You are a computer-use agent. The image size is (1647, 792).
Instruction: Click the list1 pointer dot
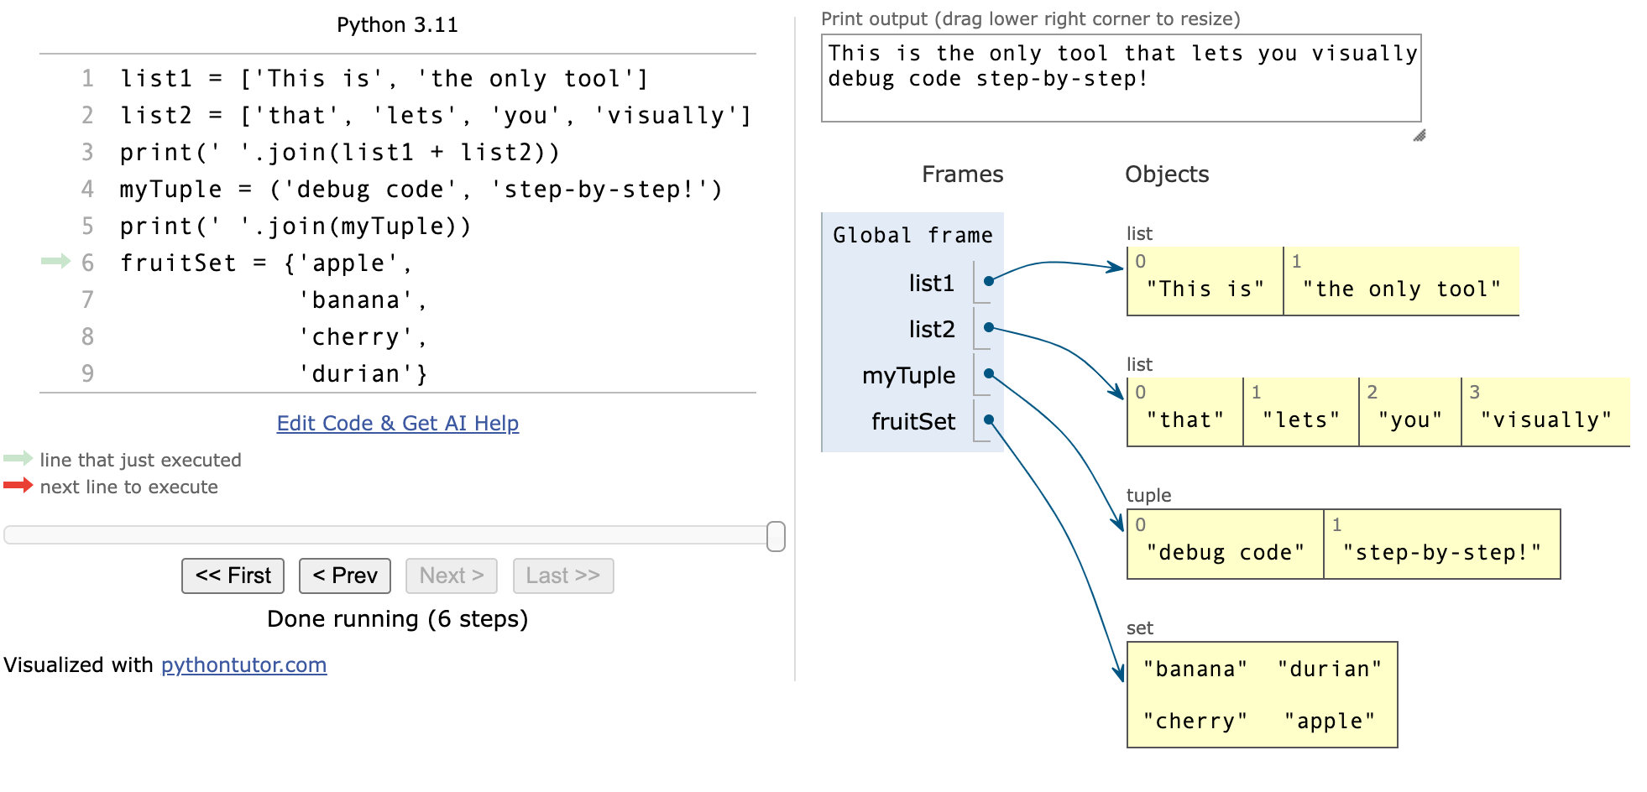click(989, 281)
